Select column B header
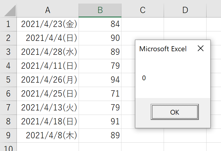221x151 pixels. click(100, 10)
